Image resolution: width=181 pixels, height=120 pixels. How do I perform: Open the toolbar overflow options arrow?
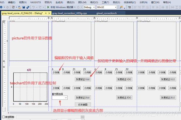pyautogui.click(x=124, y=8)
